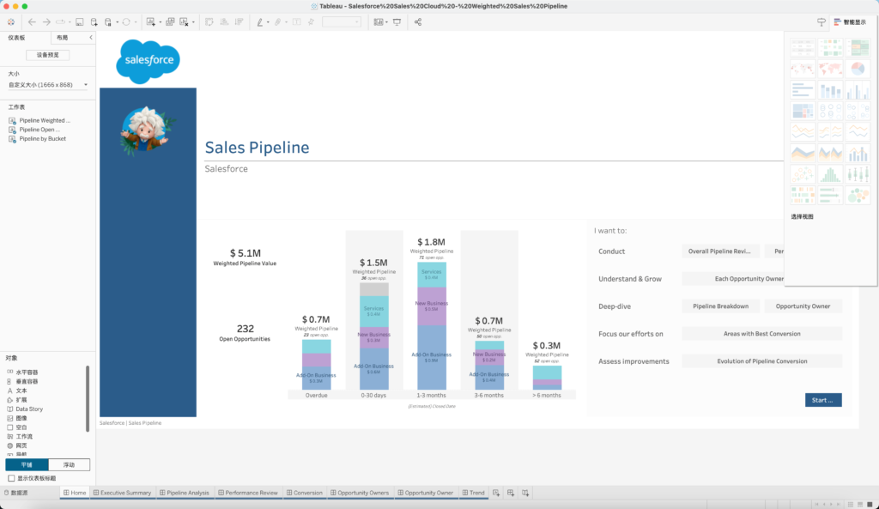
Task: Click the Pipeline Breakdown button
Action: (720, 306)
